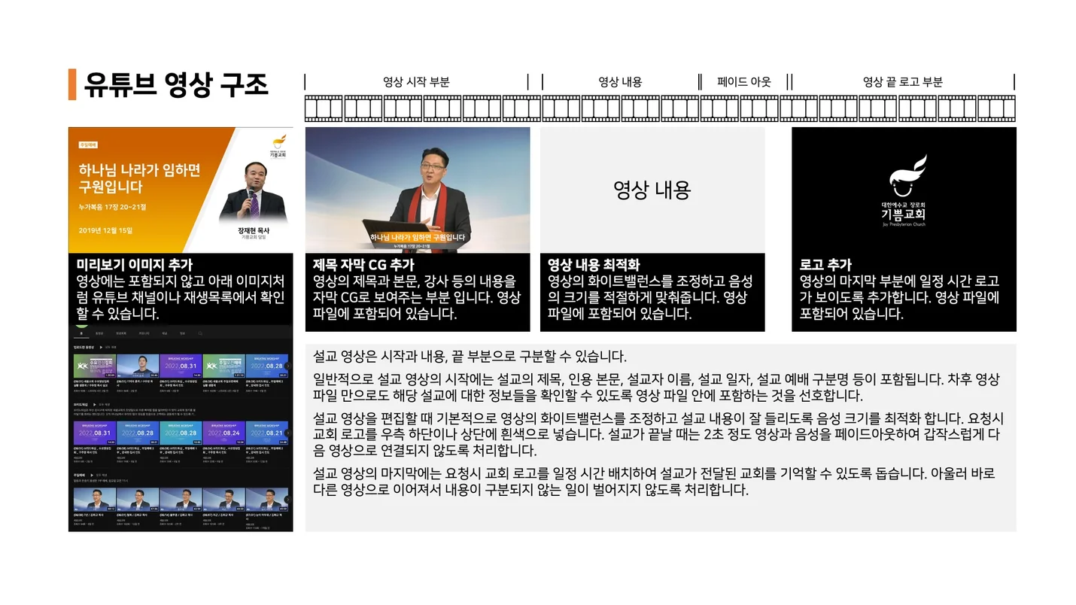Click the timeline label 영상 끝 로고 부분
Screen dimensions: 1076x605
(902, 82)
